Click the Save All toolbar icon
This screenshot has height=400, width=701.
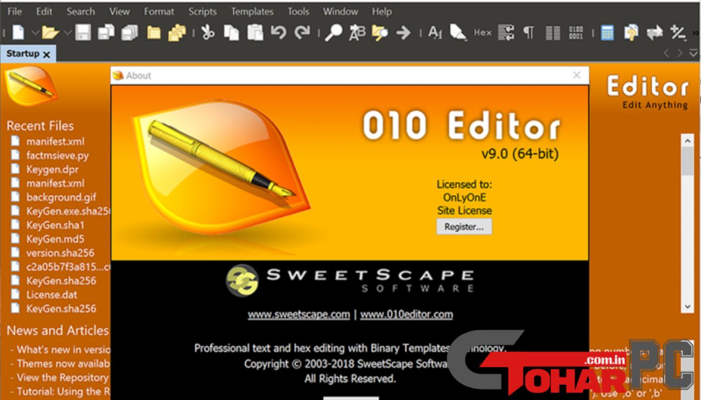pyautogui.click(x=130, y=33)
